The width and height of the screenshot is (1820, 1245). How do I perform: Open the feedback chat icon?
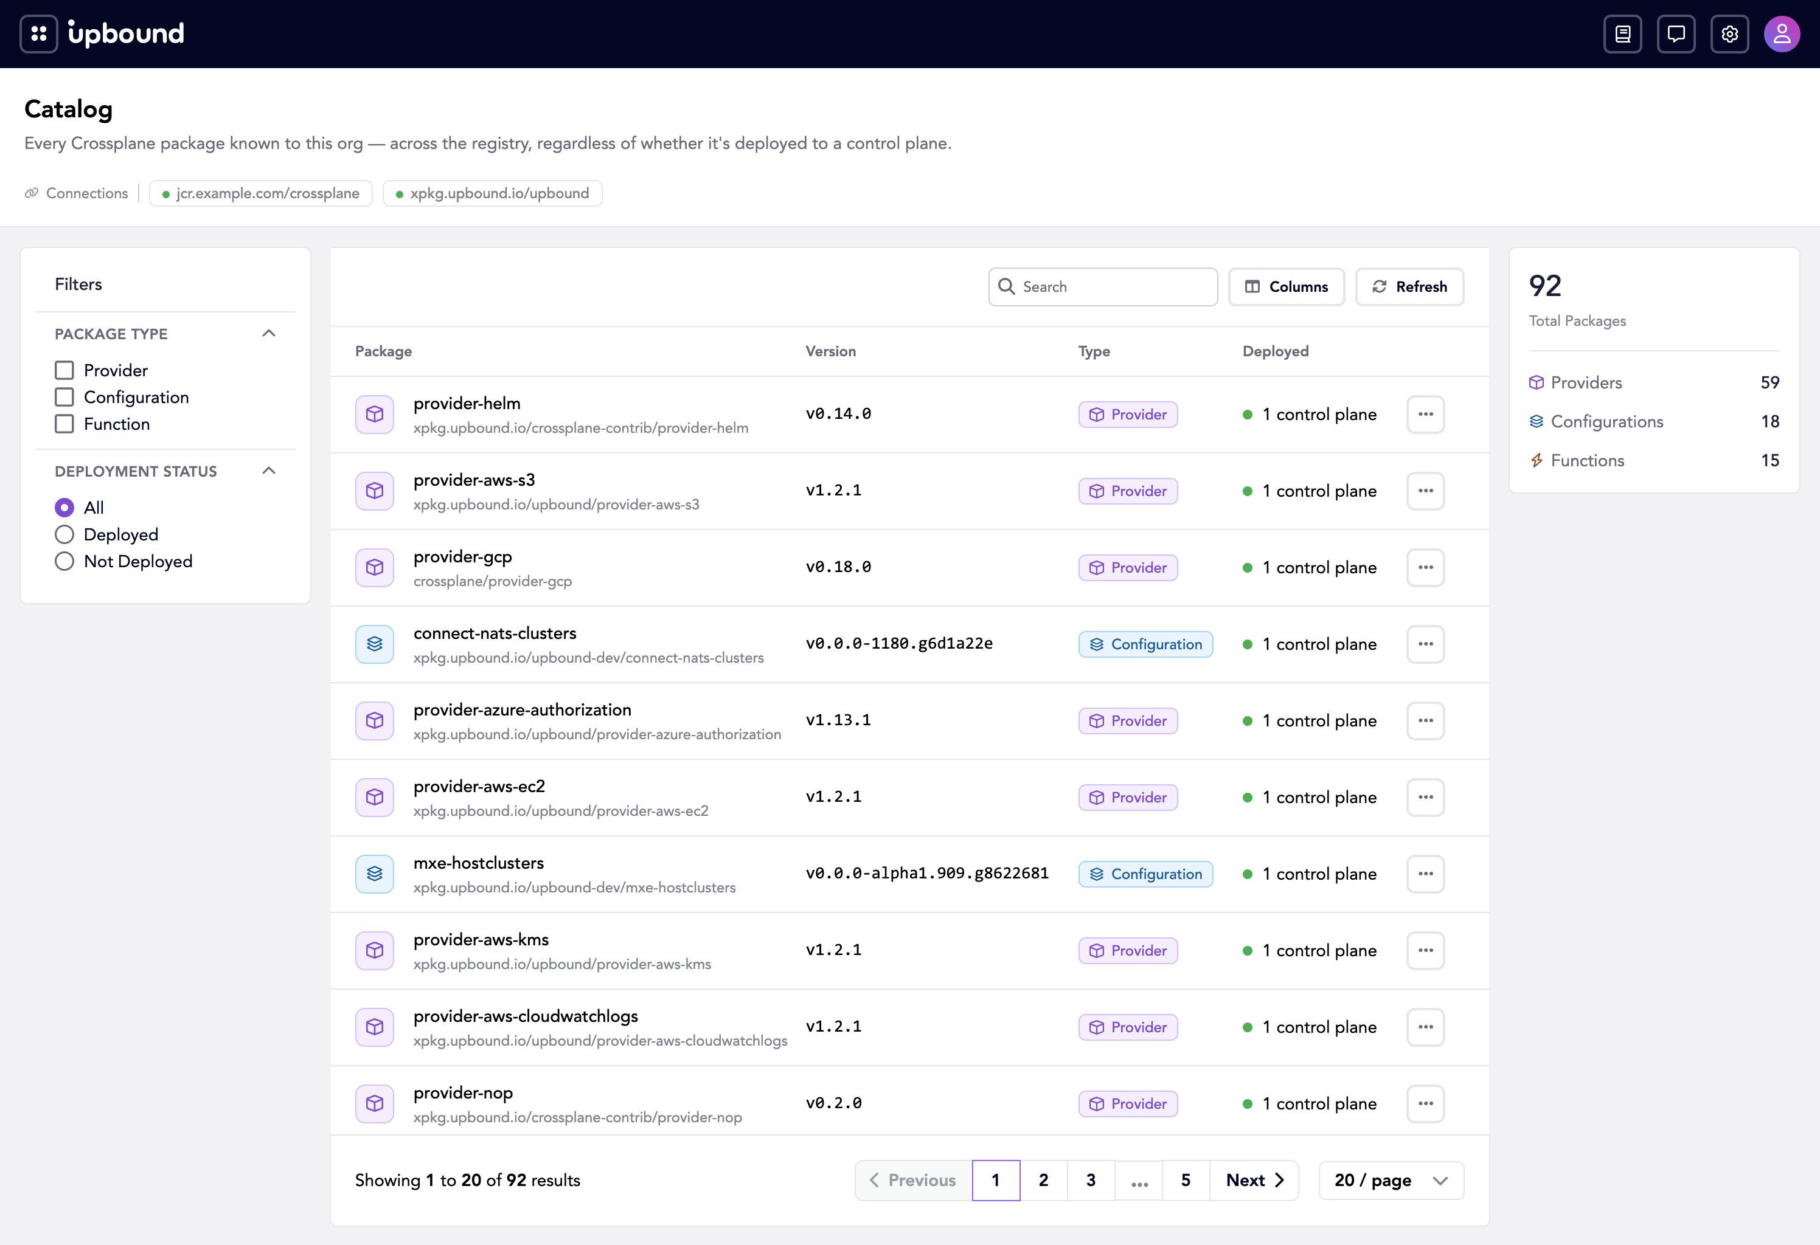(x=1676, y=33)
